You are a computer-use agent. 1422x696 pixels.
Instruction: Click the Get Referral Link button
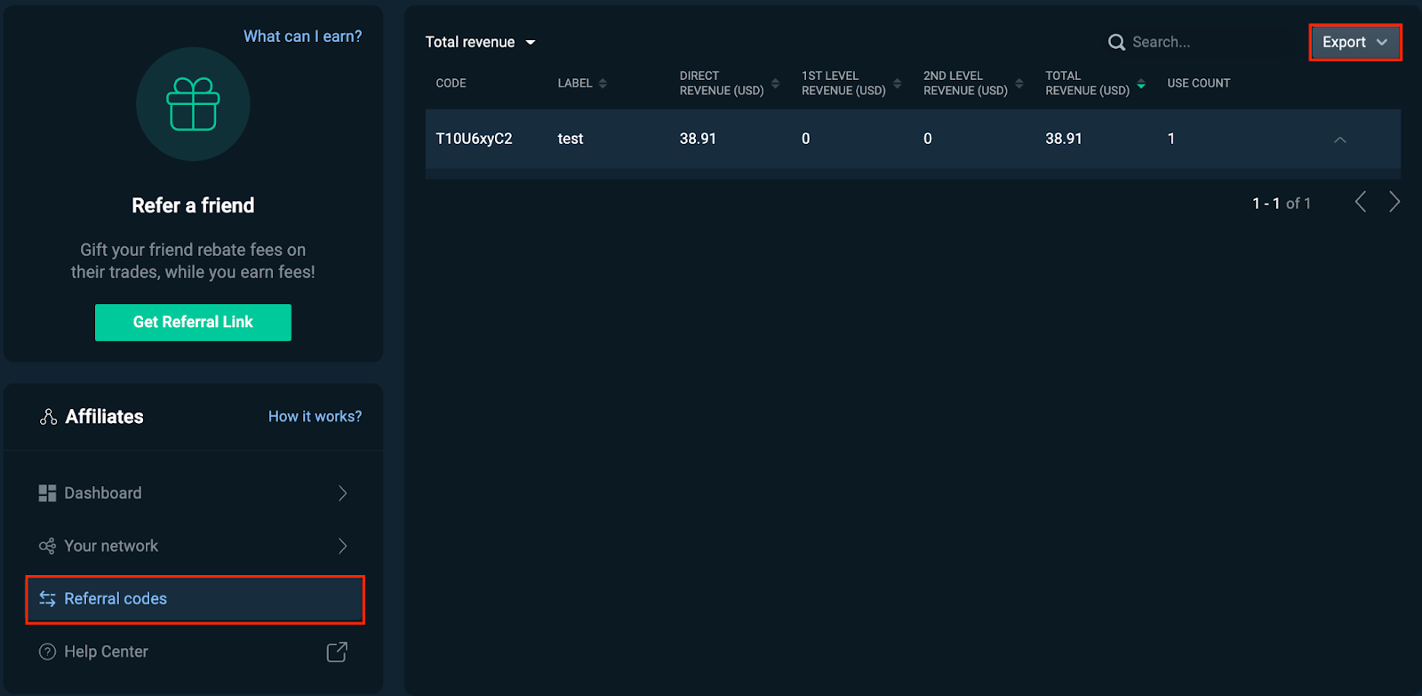coord(193,322)
